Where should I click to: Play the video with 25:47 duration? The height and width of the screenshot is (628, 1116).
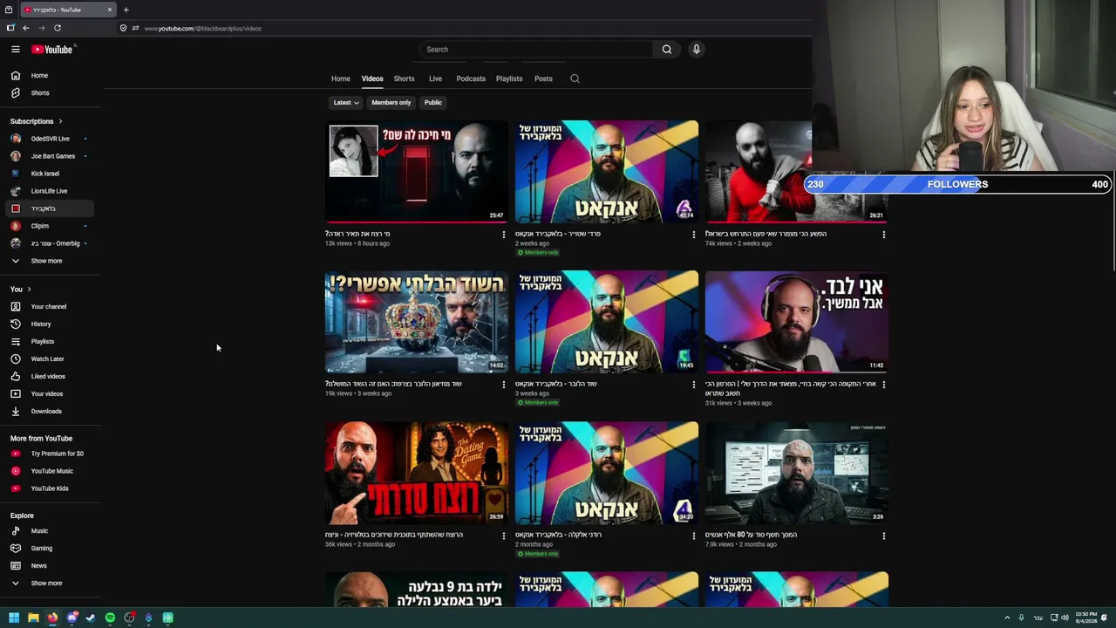[x=416, y=172]
